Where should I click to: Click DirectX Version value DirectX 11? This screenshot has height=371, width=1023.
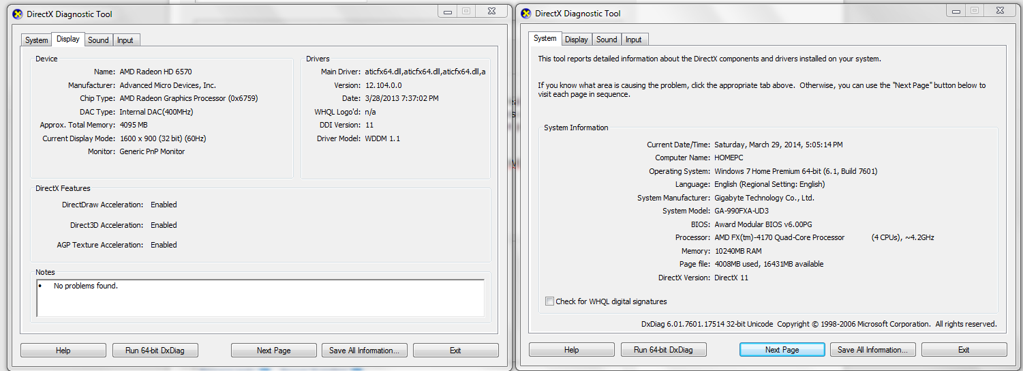pyautogui.click(x=731, y=278)
